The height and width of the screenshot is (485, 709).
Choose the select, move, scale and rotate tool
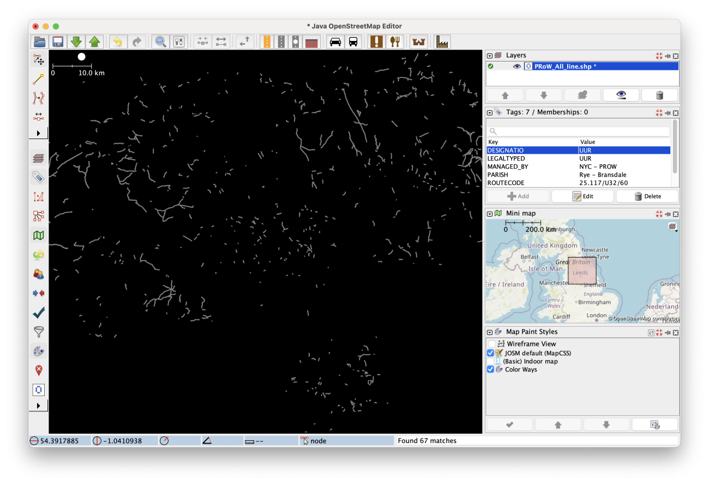[38, 59]
